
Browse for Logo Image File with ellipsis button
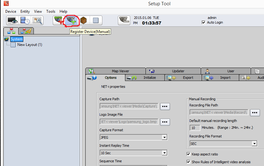pyautogui.click(x=165, y=122)
